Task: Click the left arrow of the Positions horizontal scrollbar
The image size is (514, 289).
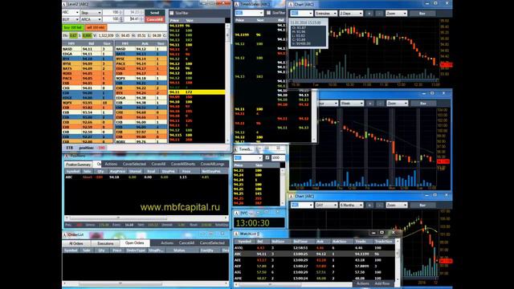Action: [67, 218]
